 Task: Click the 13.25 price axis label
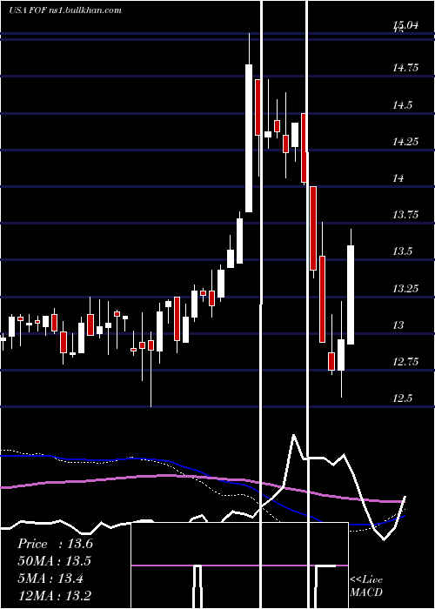[405, 289]
